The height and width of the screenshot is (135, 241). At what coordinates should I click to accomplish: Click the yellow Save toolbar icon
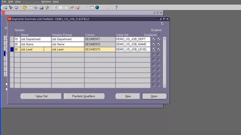tap(24, 7)
